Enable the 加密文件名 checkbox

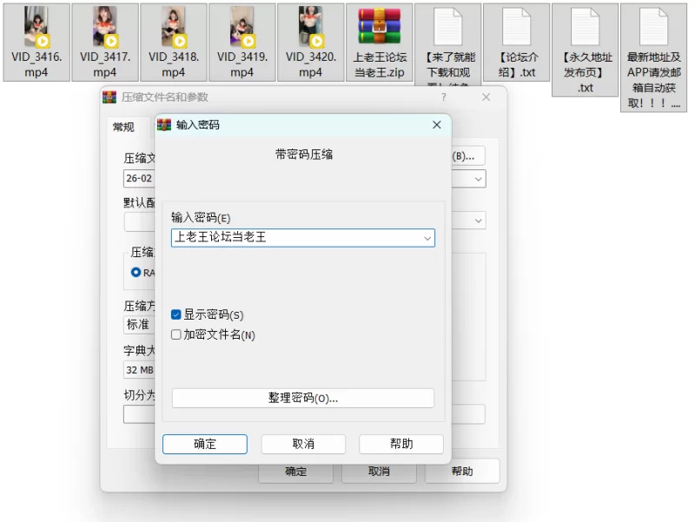[176, 335]
